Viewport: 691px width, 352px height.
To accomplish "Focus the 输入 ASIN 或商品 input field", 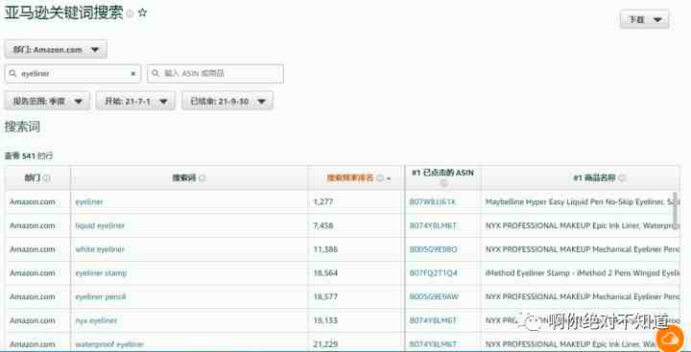I will (x=215, y=74).
